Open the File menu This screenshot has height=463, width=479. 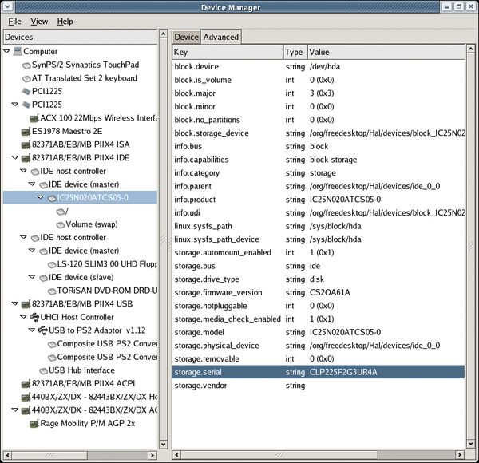14,22
